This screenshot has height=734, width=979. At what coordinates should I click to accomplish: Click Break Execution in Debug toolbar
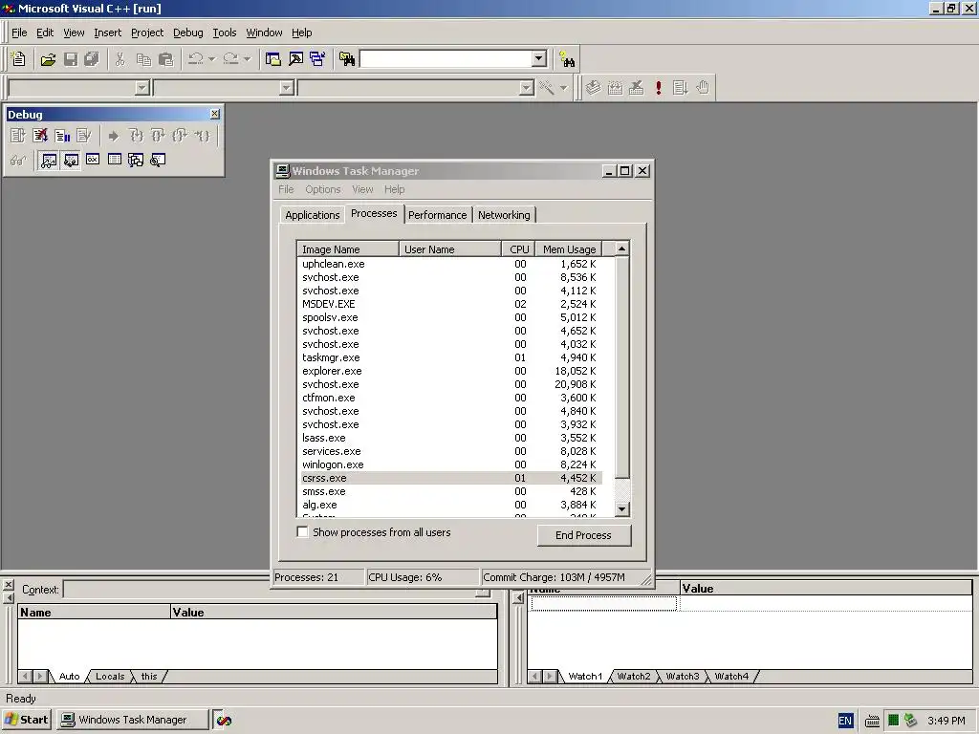click(62, 136)
